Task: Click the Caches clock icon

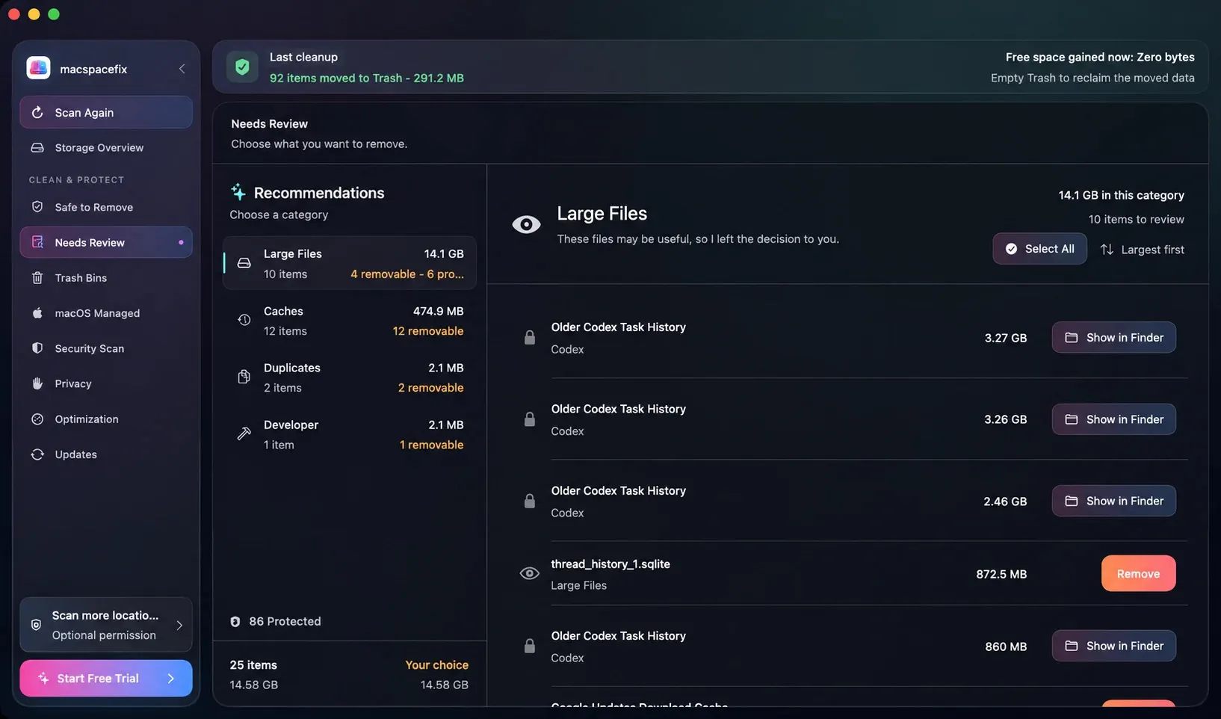Action: pos(244,320)
